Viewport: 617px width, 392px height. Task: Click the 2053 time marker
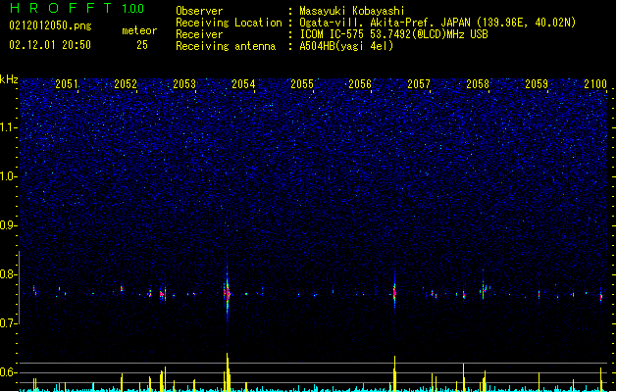click(184, 84)
